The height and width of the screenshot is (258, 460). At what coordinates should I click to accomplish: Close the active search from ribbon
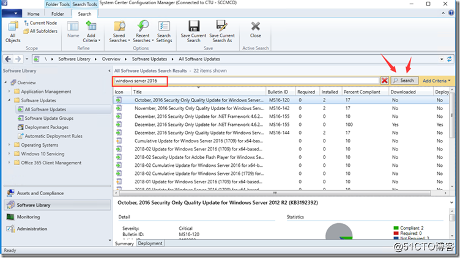click(x=256, y=29)
